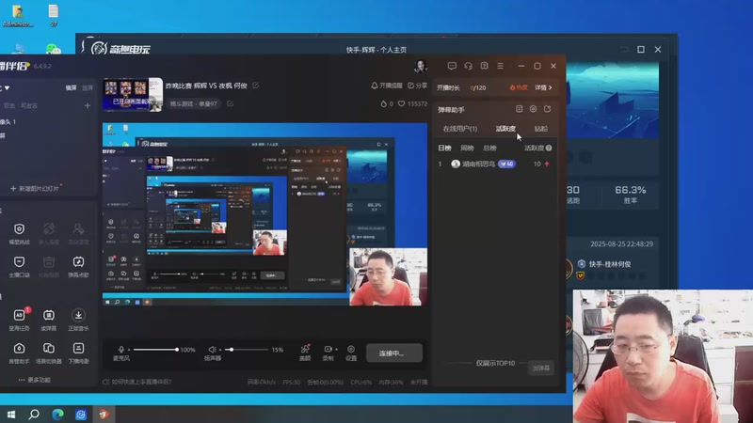
Task: Mute the microphone icon
Action: pyautogui.click(x=121, y=350)
